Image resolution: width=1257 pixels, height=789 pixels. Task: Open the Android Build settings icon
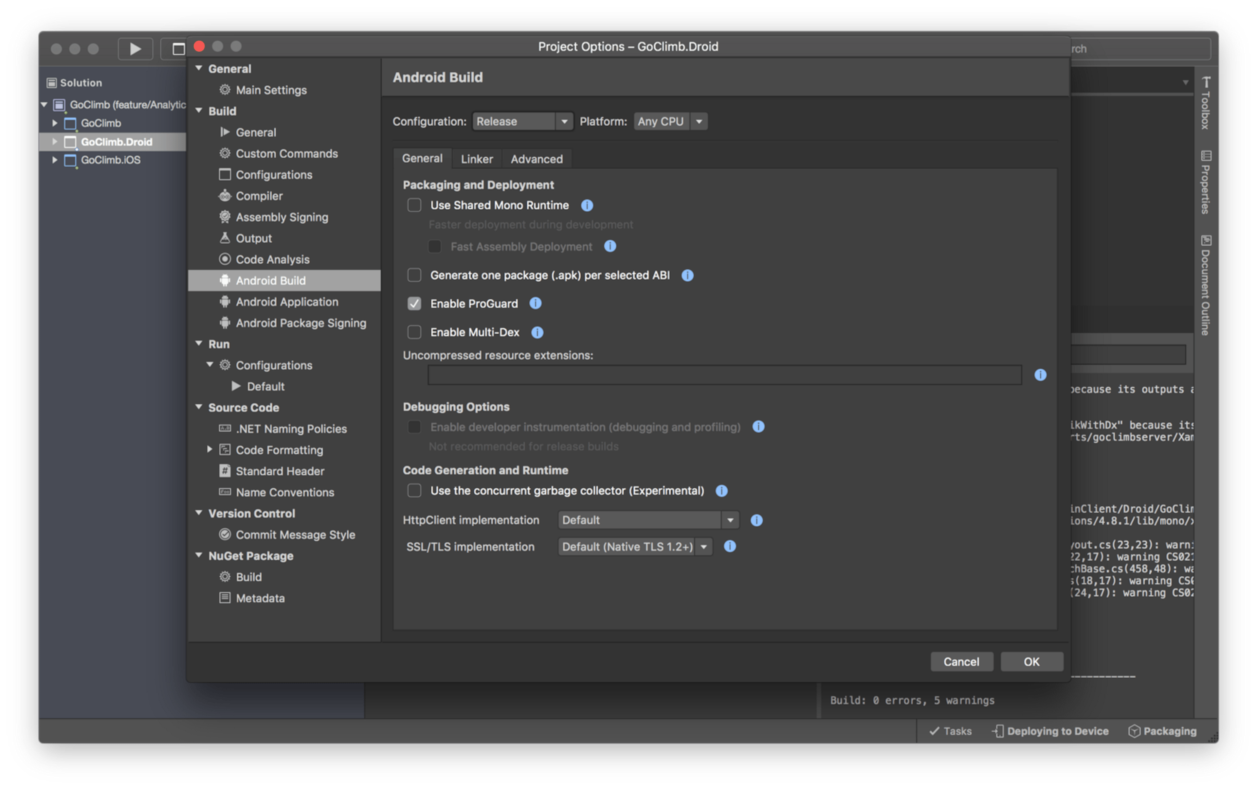click(225, 280)
